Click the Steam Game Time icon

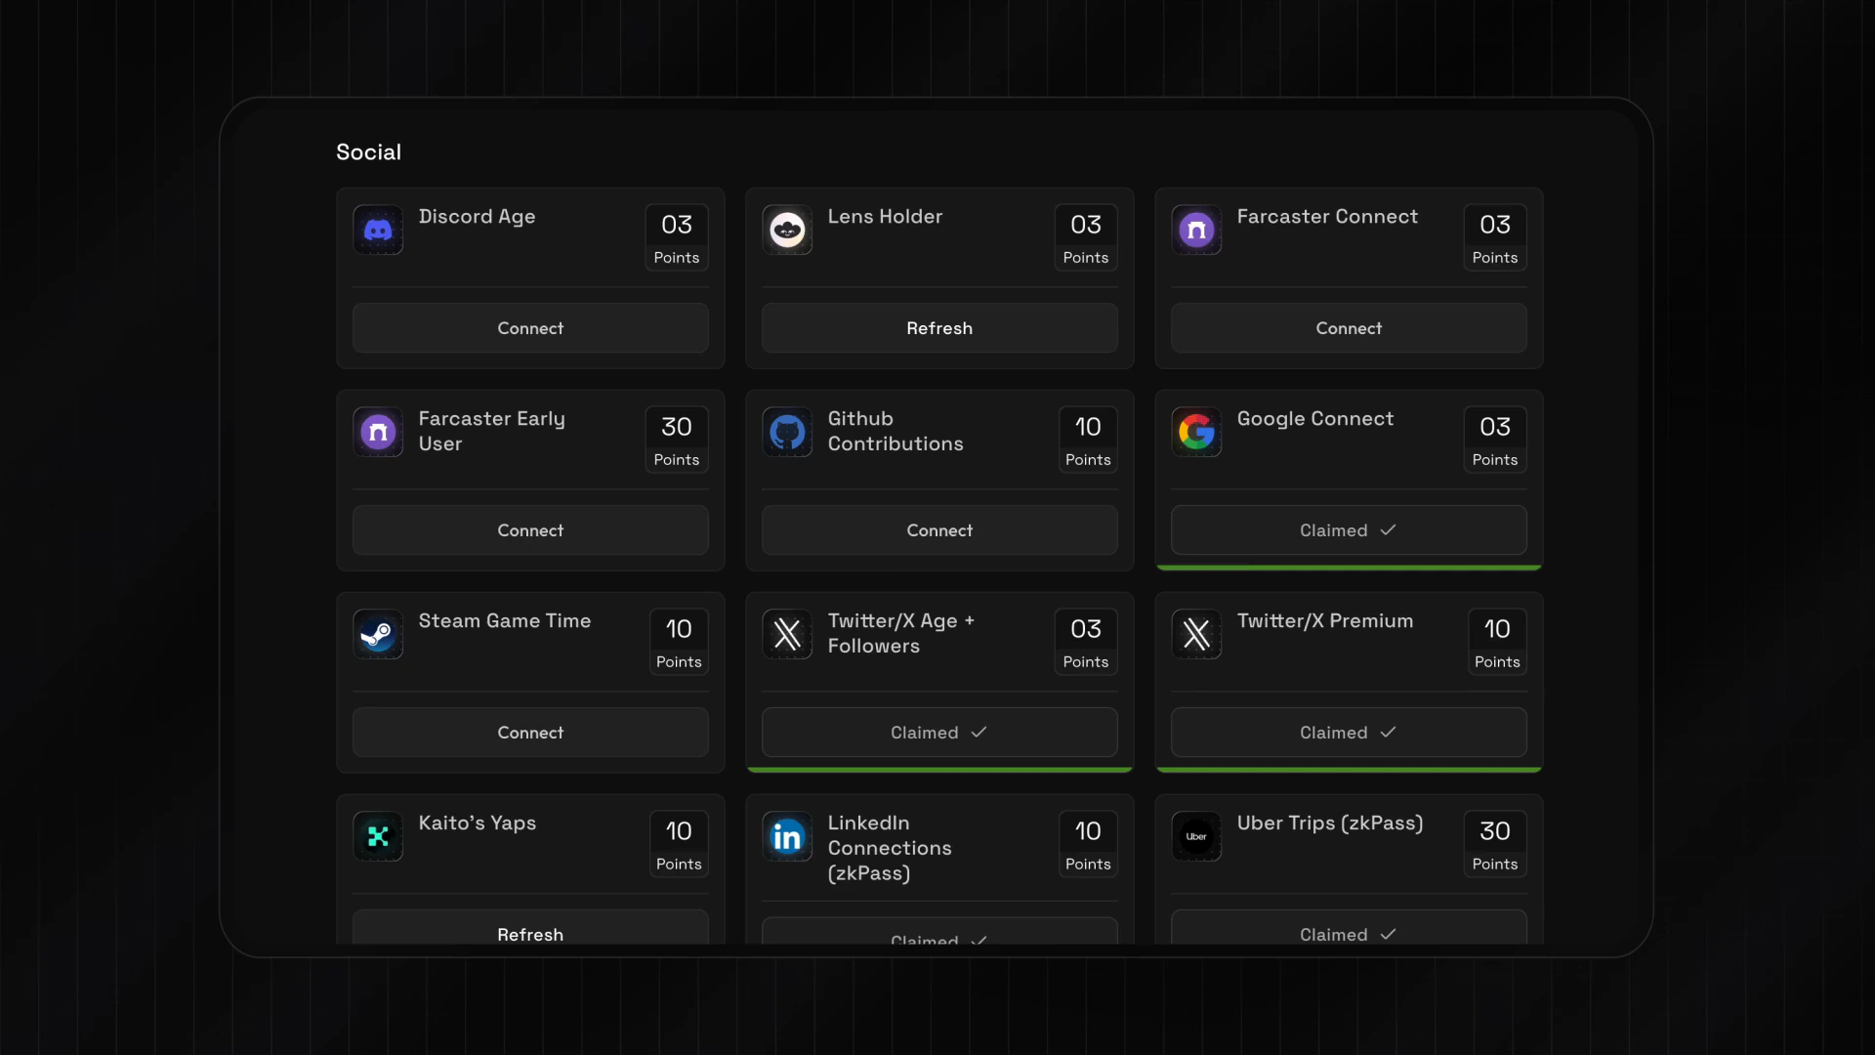[378, 634]
